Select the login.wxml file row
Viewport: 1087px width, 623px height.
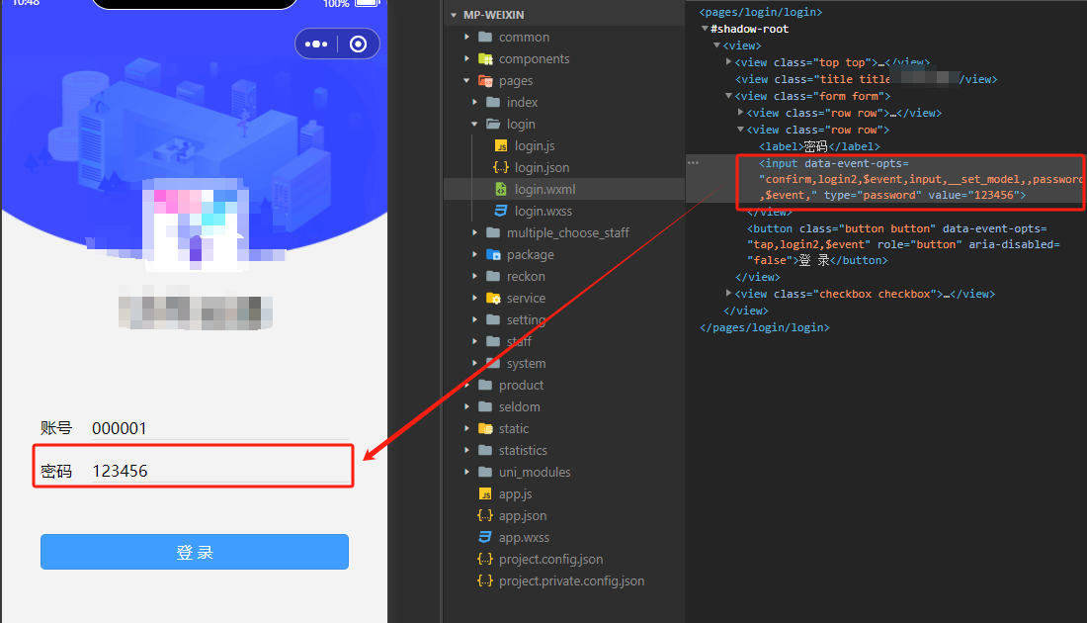563,189
